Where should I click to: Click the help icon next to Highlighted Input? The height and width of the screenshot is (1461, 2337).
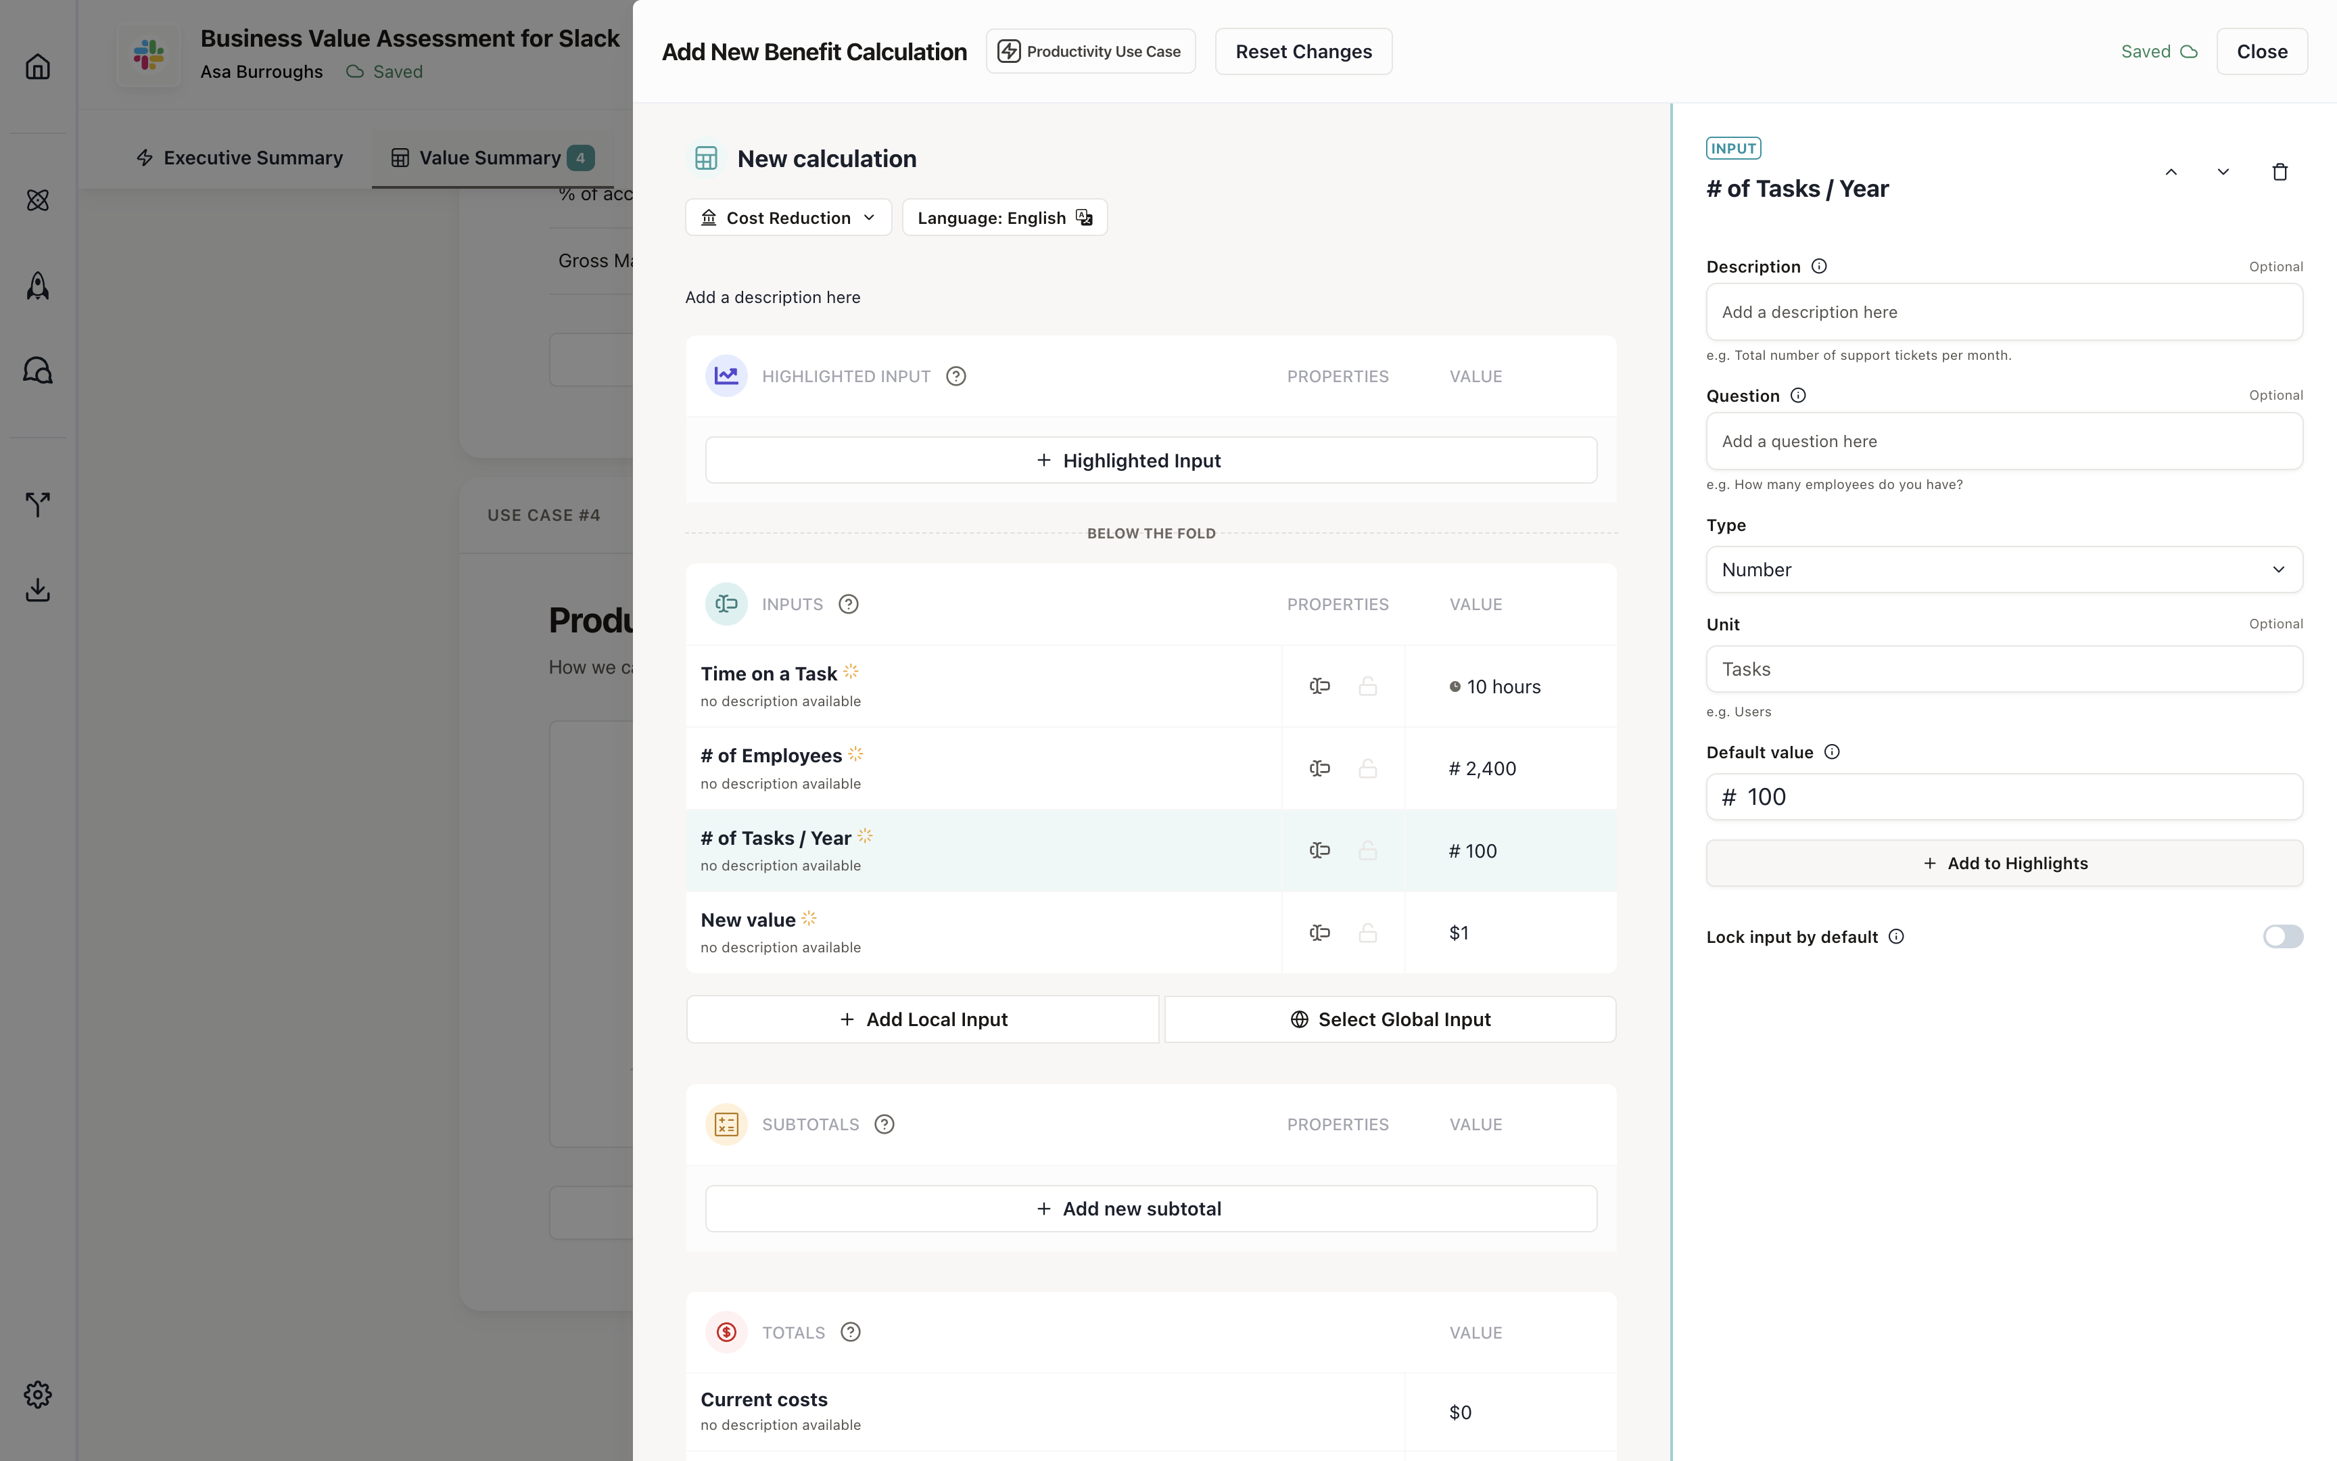(x=956, y=377)
